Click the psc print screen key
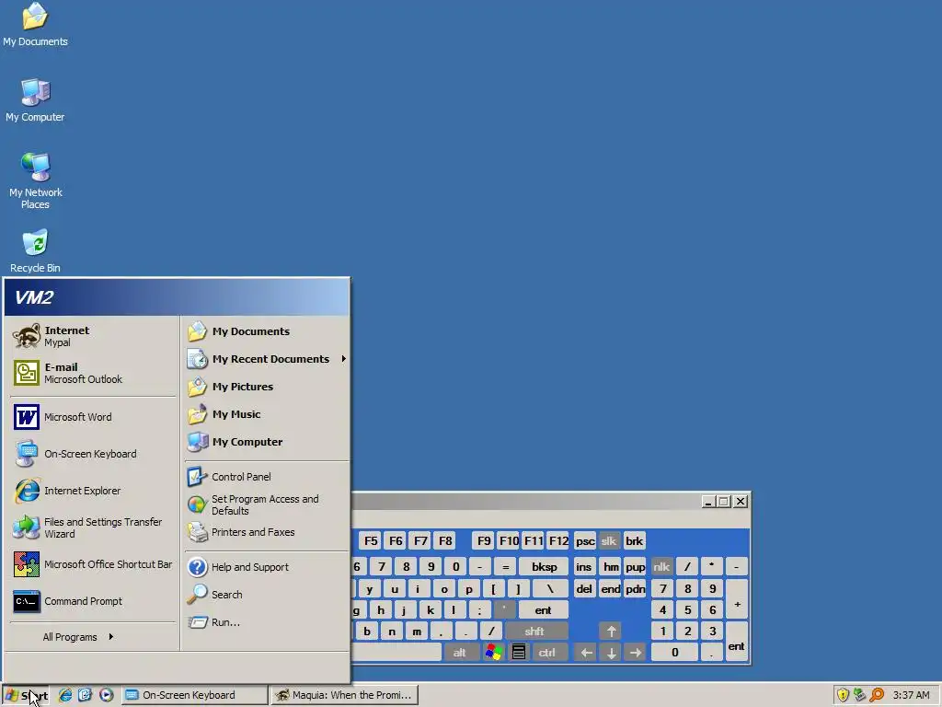This screenshot has width=942, height=707. coord(585,541)
